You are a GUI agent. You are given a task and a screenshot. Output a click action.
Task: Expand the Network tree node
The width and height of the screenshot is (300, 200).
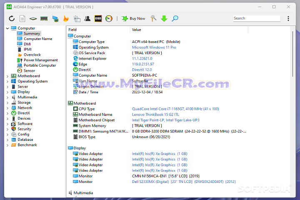(7, 108)
